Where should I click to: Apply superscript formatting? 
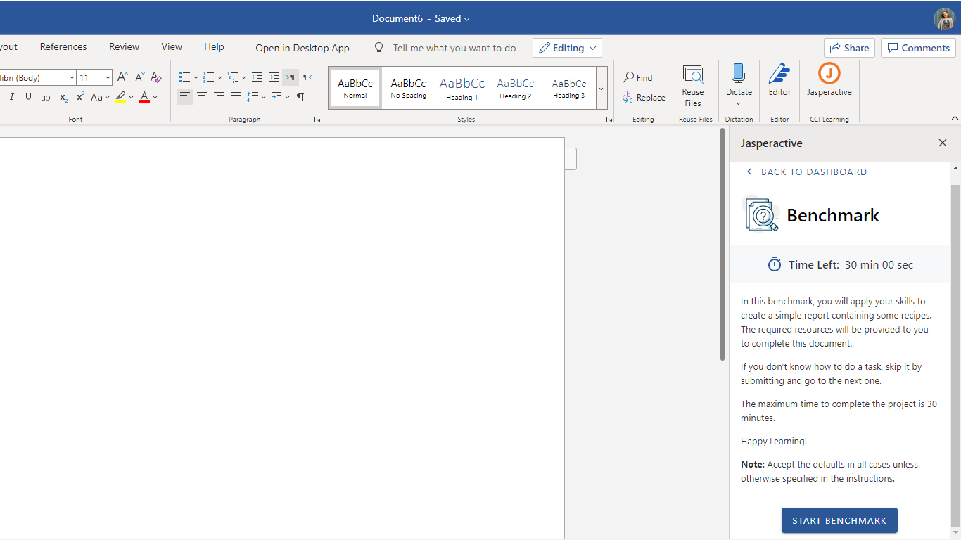click(80, 97)
